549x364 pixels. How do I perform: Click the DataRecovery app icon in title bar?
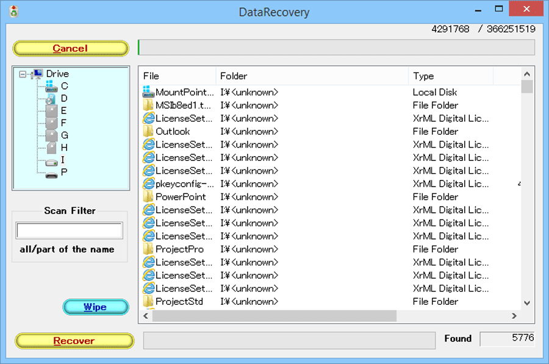[13, 12]
